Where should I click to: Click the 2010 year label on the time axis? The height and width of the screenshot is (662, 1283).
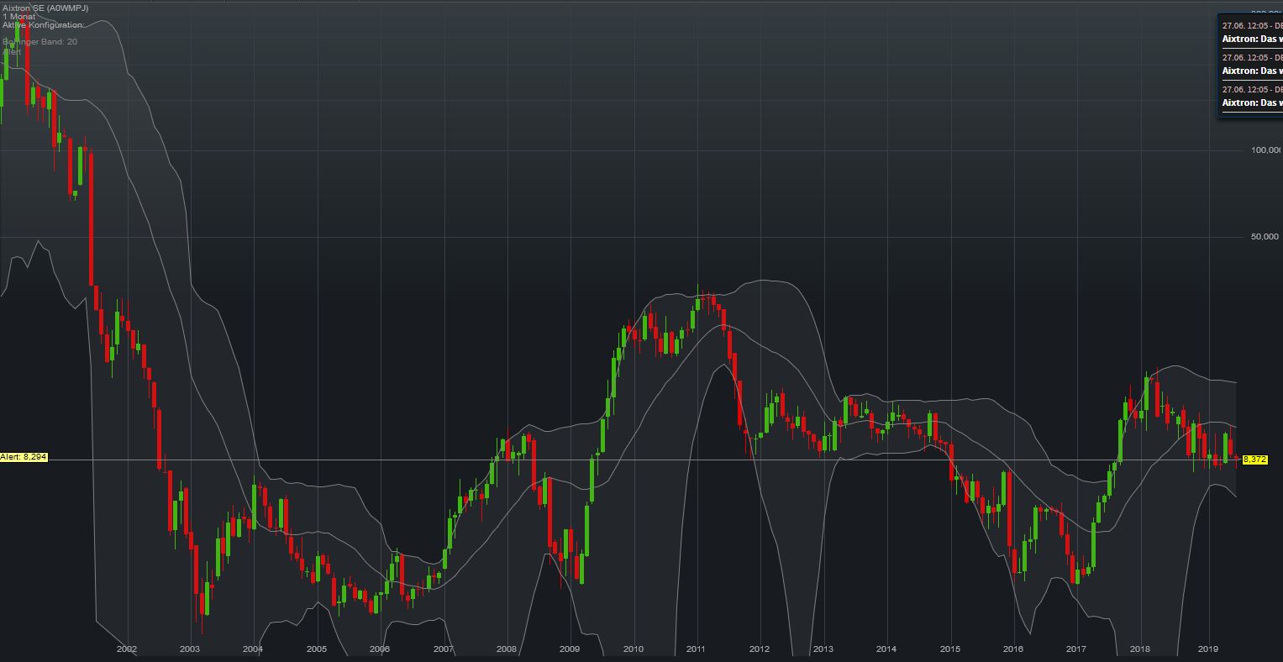(x=634, y=649)
